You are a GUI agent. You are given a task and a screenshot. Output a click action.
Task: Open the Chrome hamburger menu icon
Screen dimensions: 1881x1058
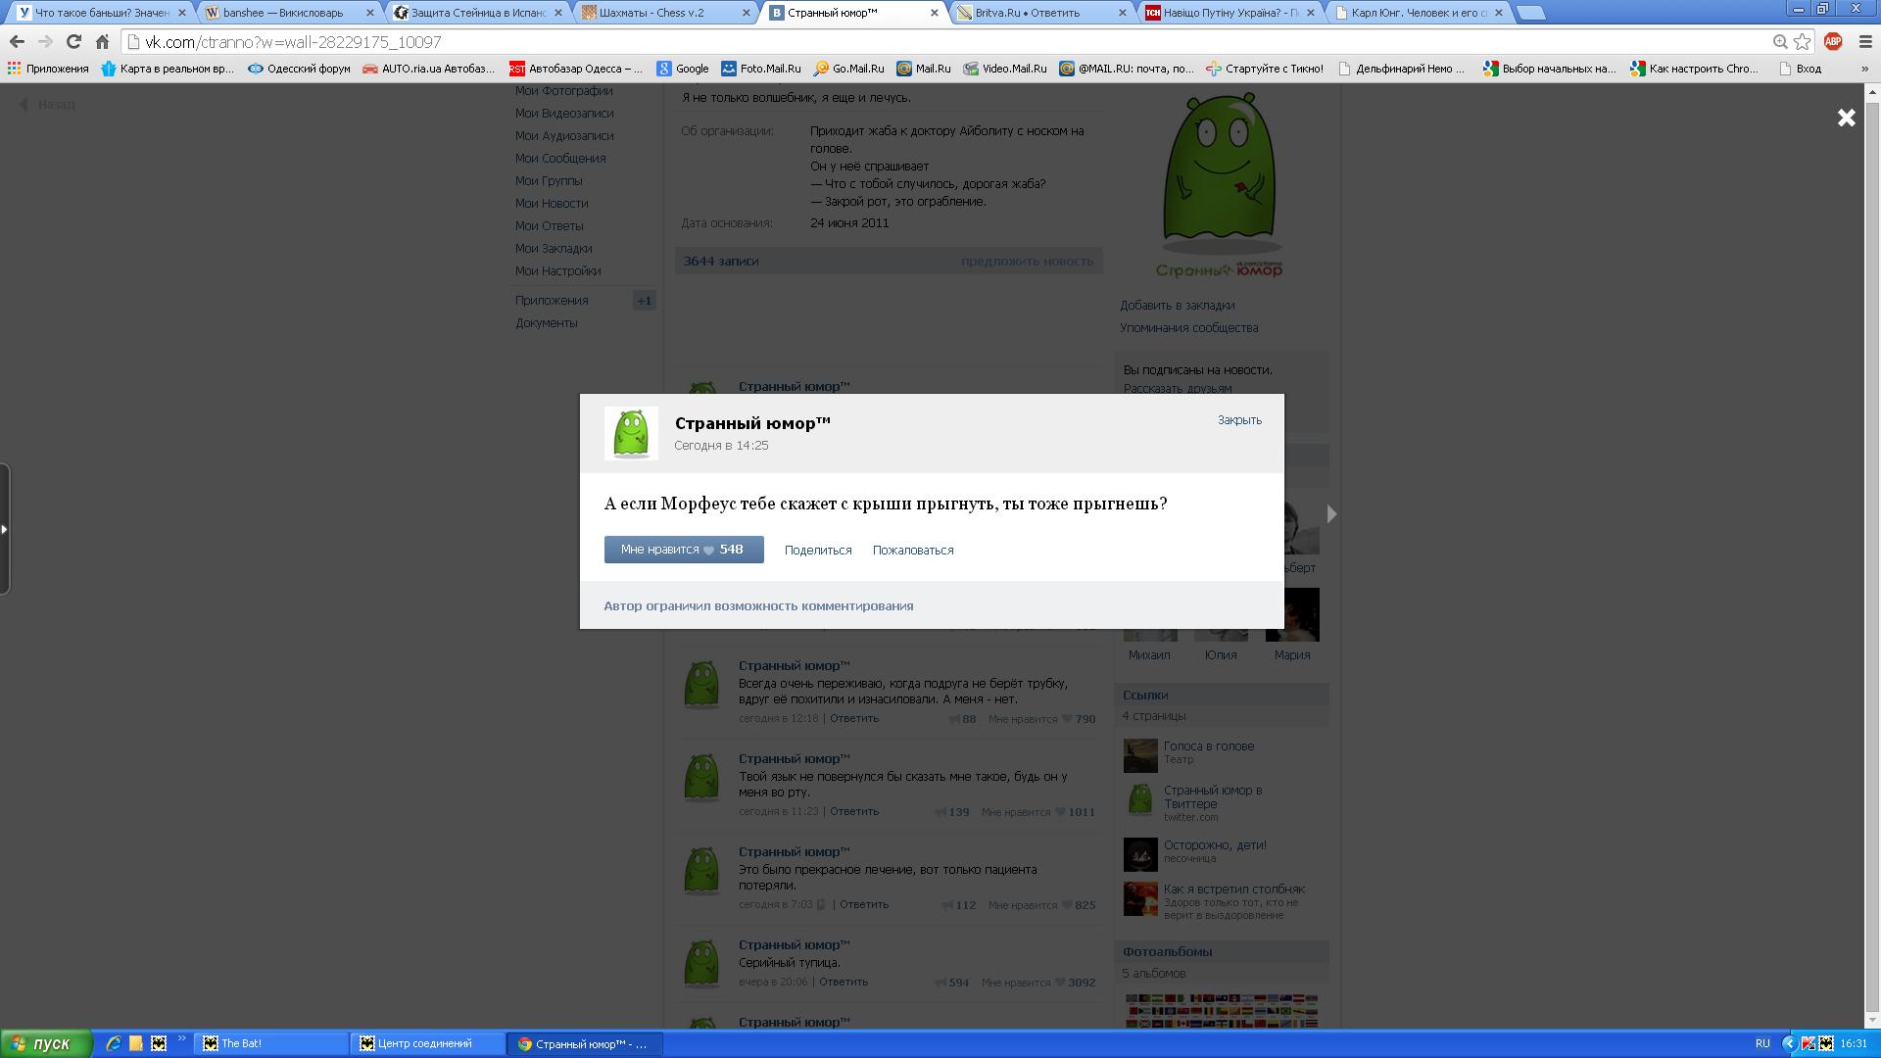point(1865,42)
